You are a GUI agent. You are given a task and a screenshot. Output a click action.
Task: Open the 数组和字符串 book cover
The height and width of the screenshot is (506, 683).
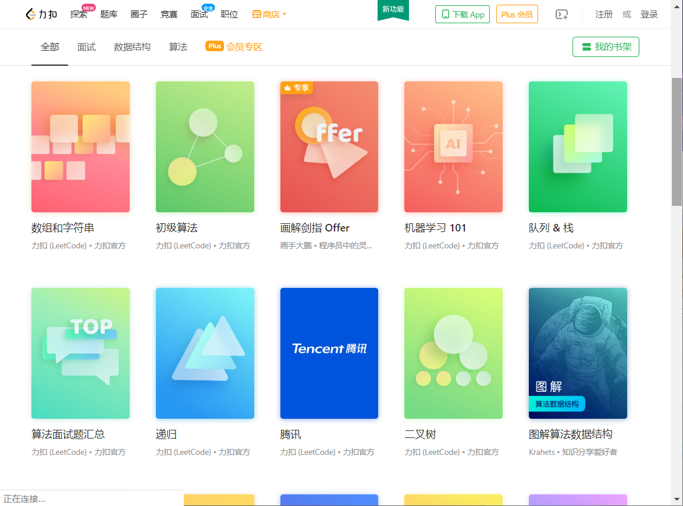(81, 147)
